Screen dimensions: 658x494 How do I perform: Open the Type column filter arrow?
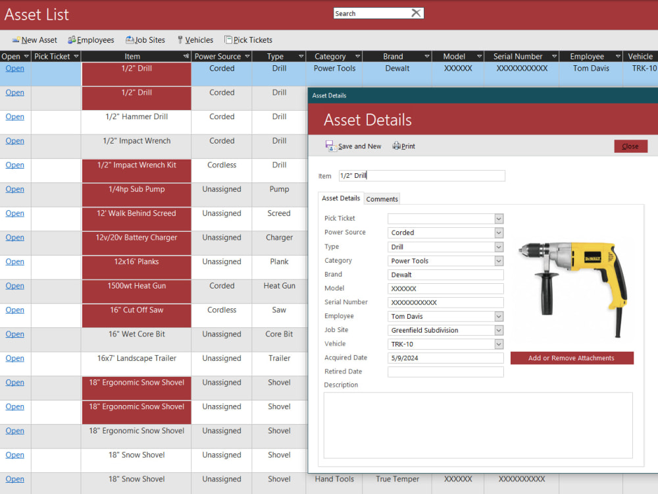(x=301, y=56)
